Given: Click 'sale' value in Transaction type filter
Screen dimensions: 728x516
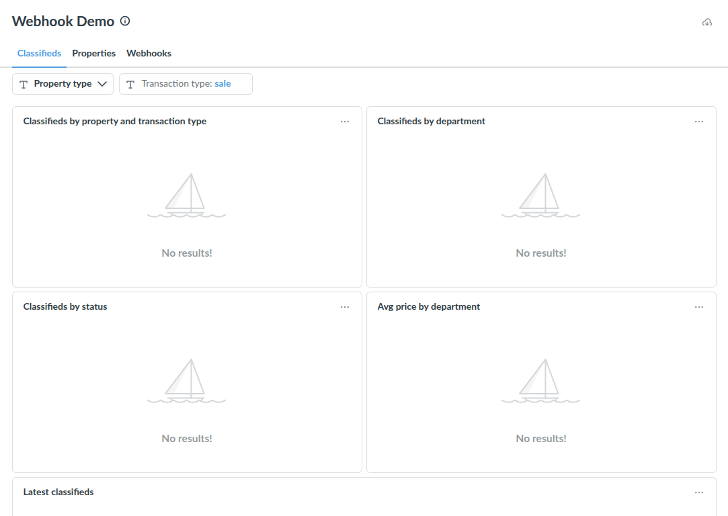Looking at the screenshot, I should 223,84.
